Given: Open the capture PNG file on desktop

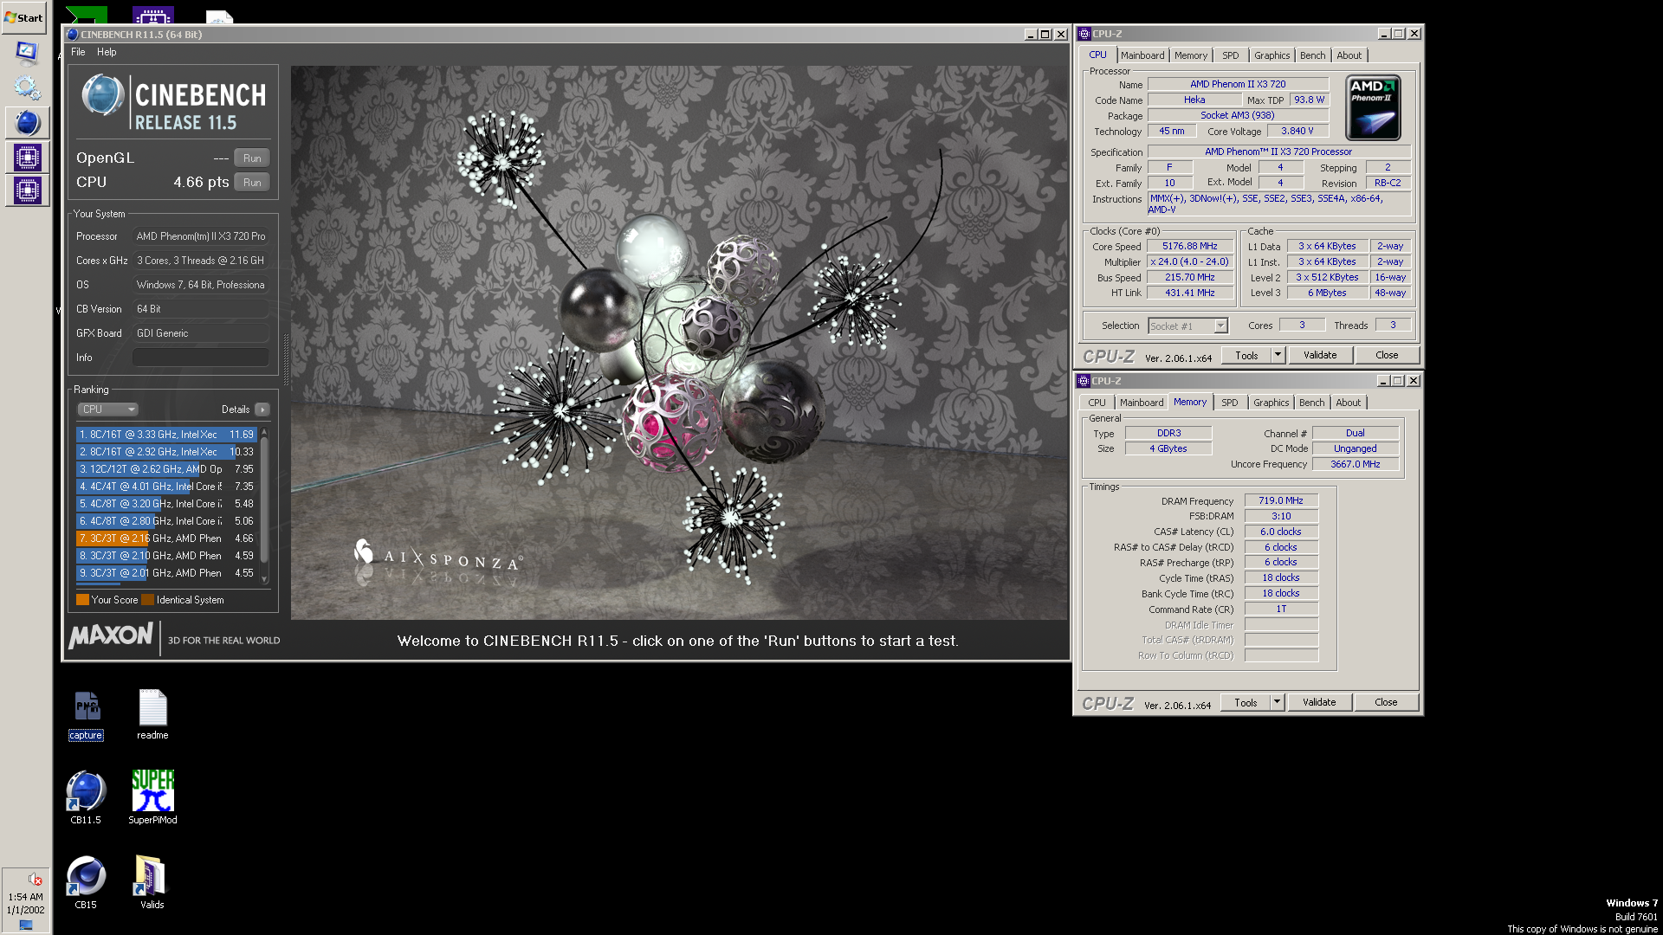Looking at the screenshot, I should (86, 715).
